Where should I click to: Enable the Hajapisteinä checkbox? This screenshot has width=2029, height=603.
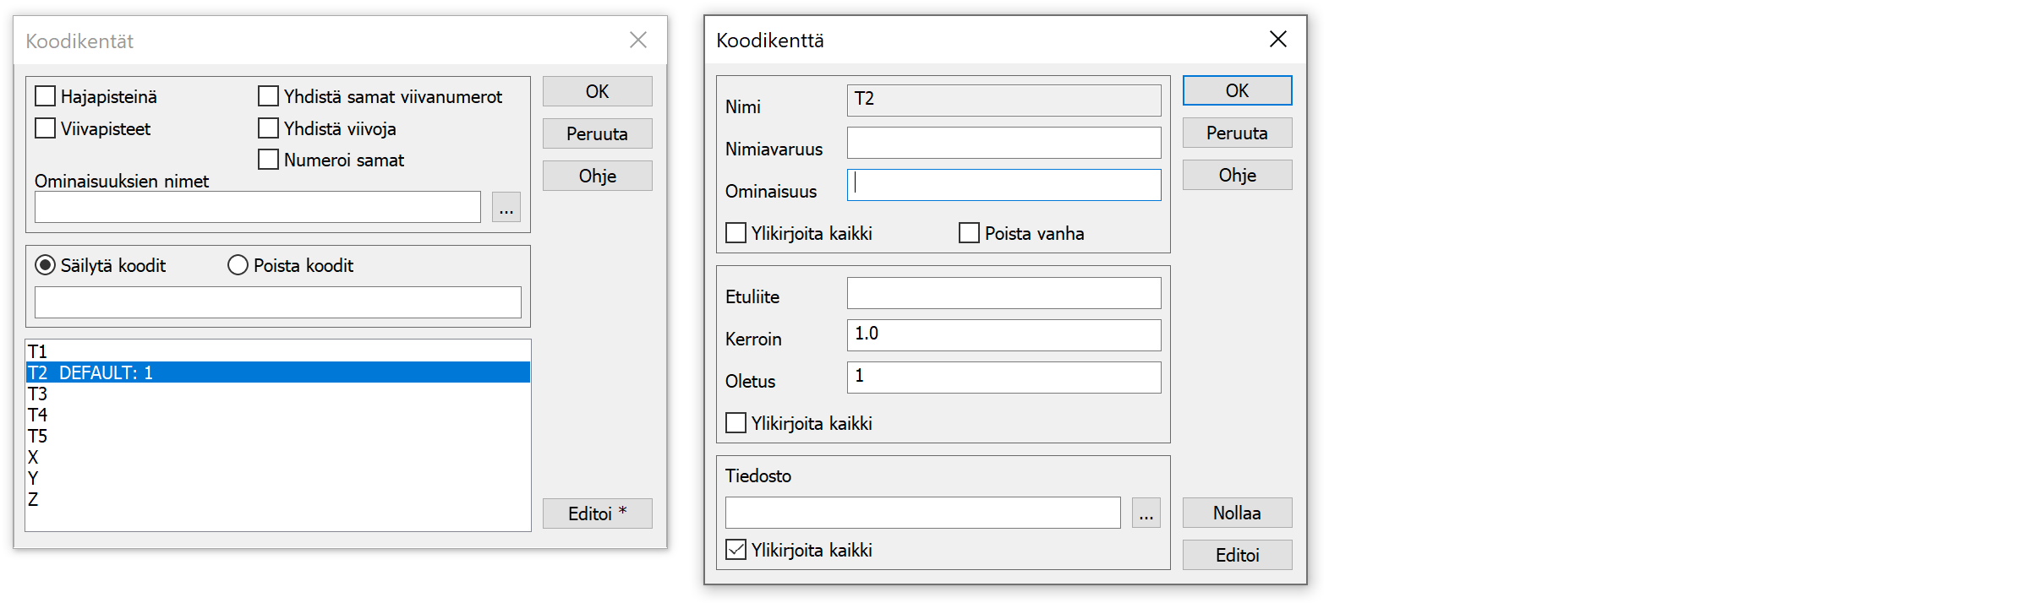point(46,97)
